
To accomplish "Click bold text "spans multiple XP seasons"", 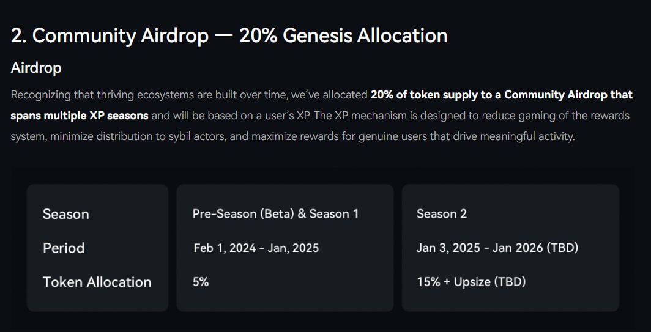I will (x=80, y=116).
